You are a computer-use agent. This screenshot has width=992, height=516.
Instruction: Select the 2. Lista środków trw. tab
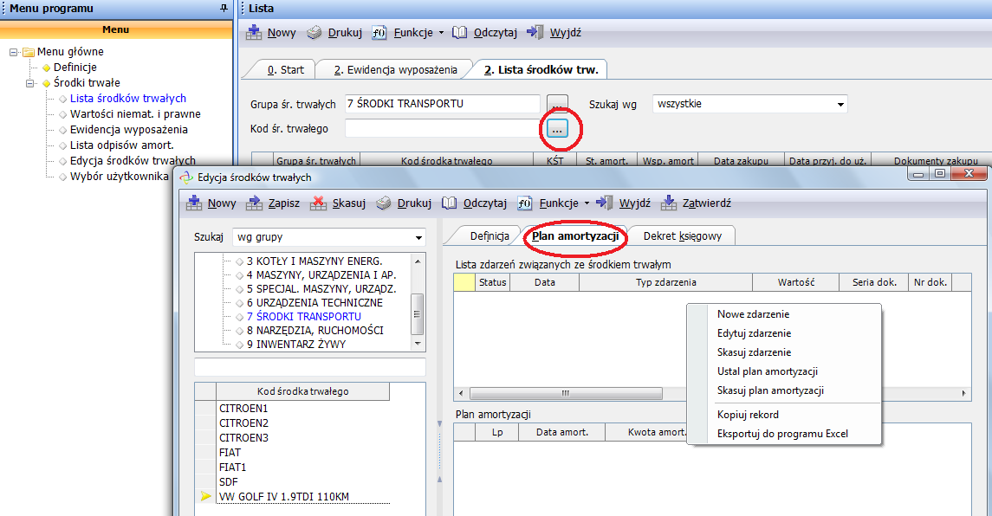pos(541,70)
